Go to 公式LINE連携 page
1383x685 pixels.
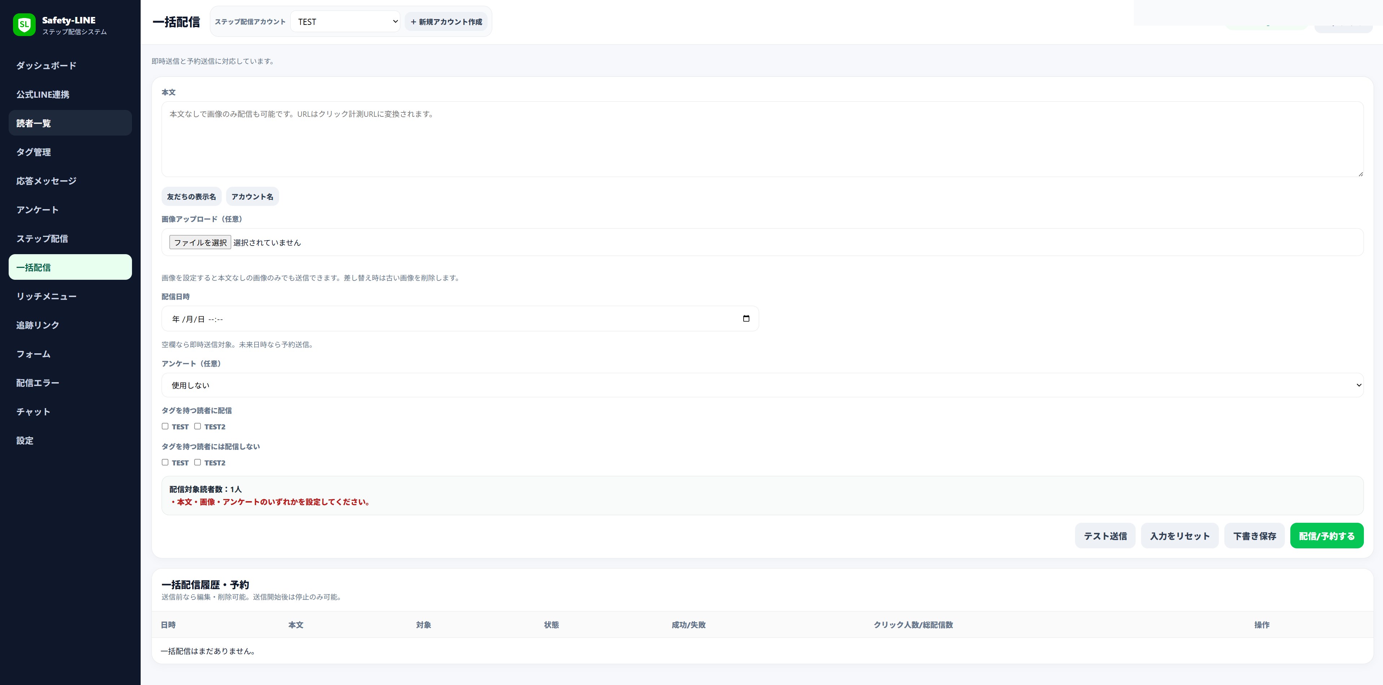[x=70, y=94]
